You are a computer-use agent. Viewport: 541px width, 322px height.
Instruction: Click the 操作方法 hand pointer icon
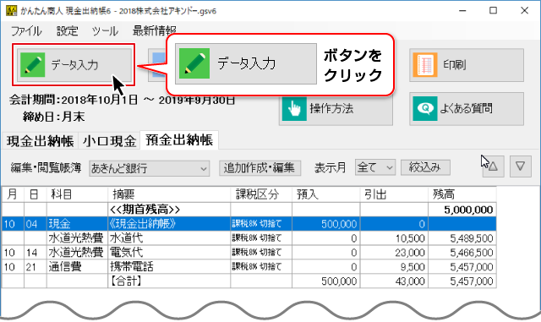294,109
